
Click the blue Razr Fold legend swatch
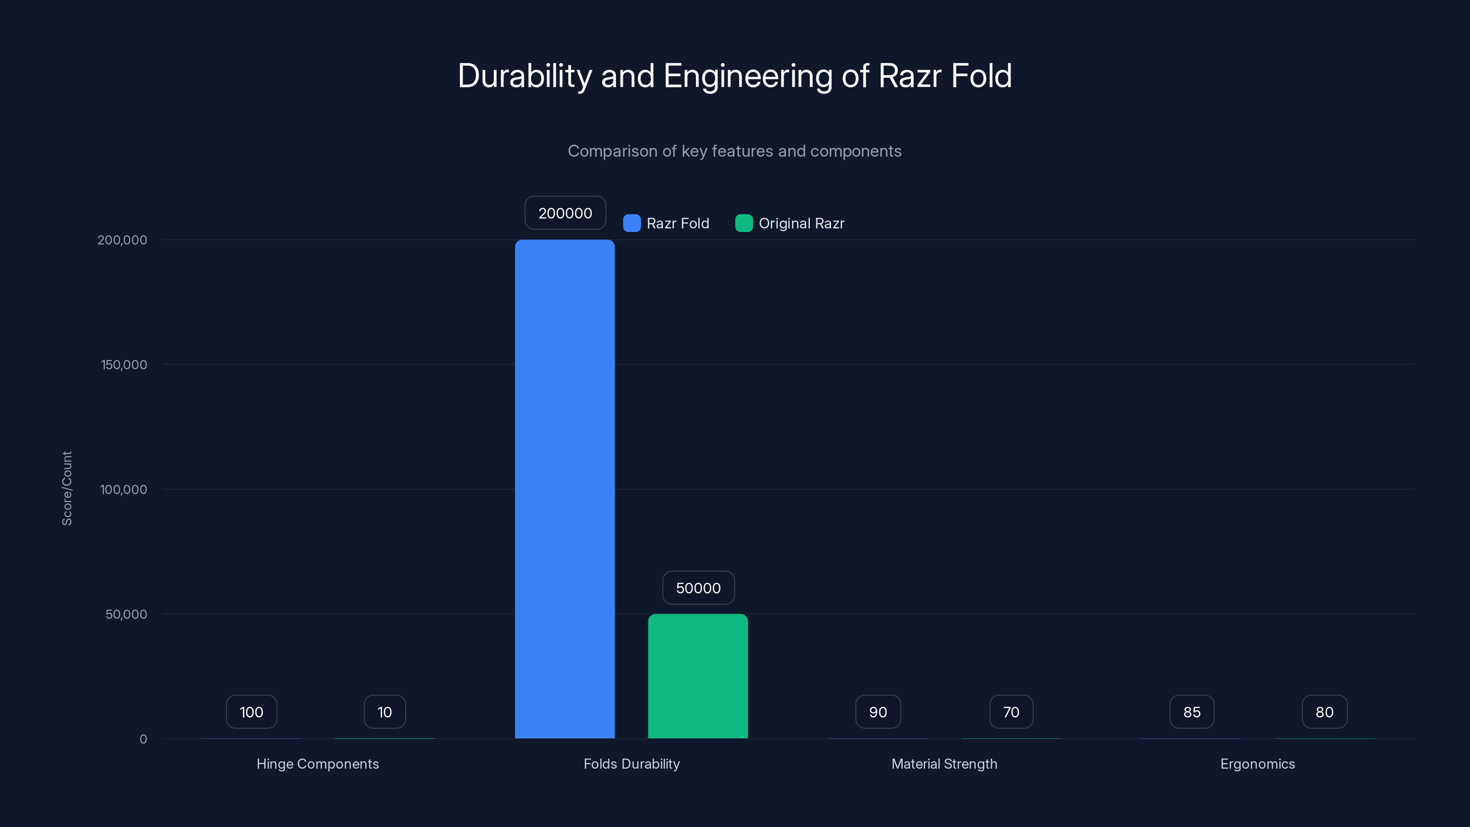click(631, 223)
